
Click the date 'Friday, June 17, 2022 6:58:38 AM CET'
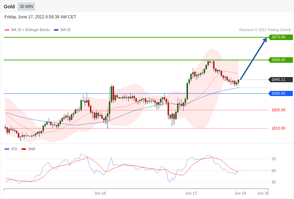(x=40, y=17)
